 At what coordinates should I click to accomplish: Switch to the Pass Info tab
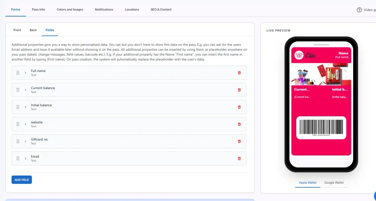point(38,10)
